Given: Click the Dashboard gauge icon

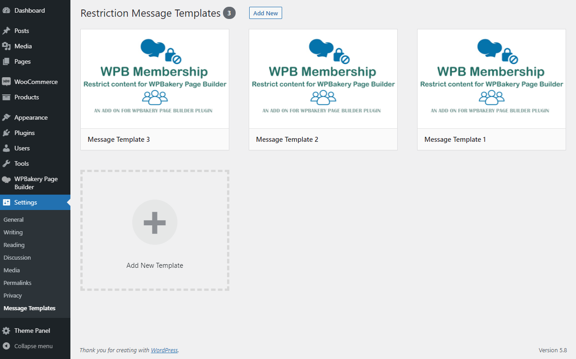Looking at the screenshot, I should point(6,10).
